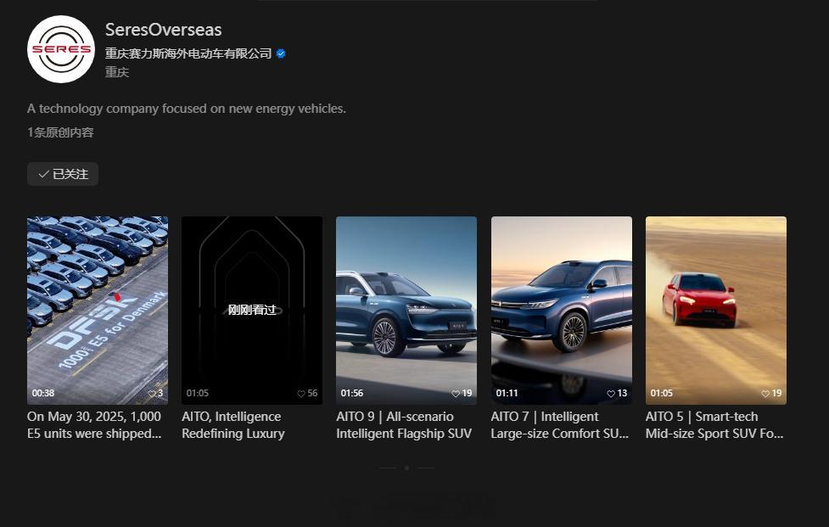This screenshot has height=527, width=829.
Task: Open the red AITO 5 desert video thumbnail
Action: tap(716, 311)
